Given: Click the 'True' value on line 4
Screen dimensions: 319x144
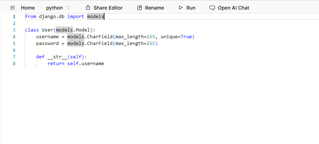Looking at the screenshot, I should (186, 36).
